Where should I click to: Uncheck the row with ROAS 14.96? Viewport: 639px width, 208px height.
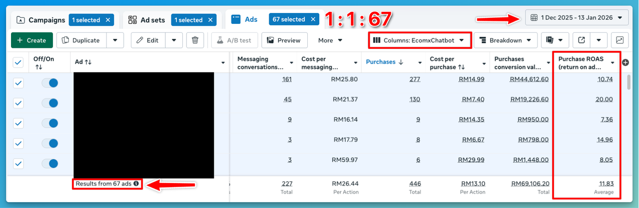click(x=18, y=143)
